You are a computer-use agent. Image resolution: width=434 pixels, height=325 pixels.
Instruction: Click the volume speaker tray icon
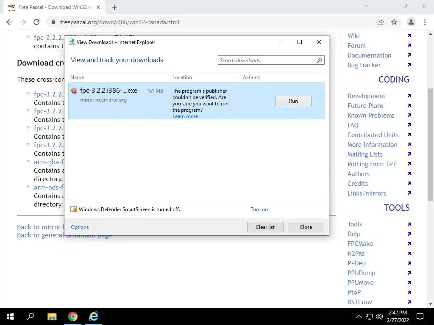coord(379,317)
